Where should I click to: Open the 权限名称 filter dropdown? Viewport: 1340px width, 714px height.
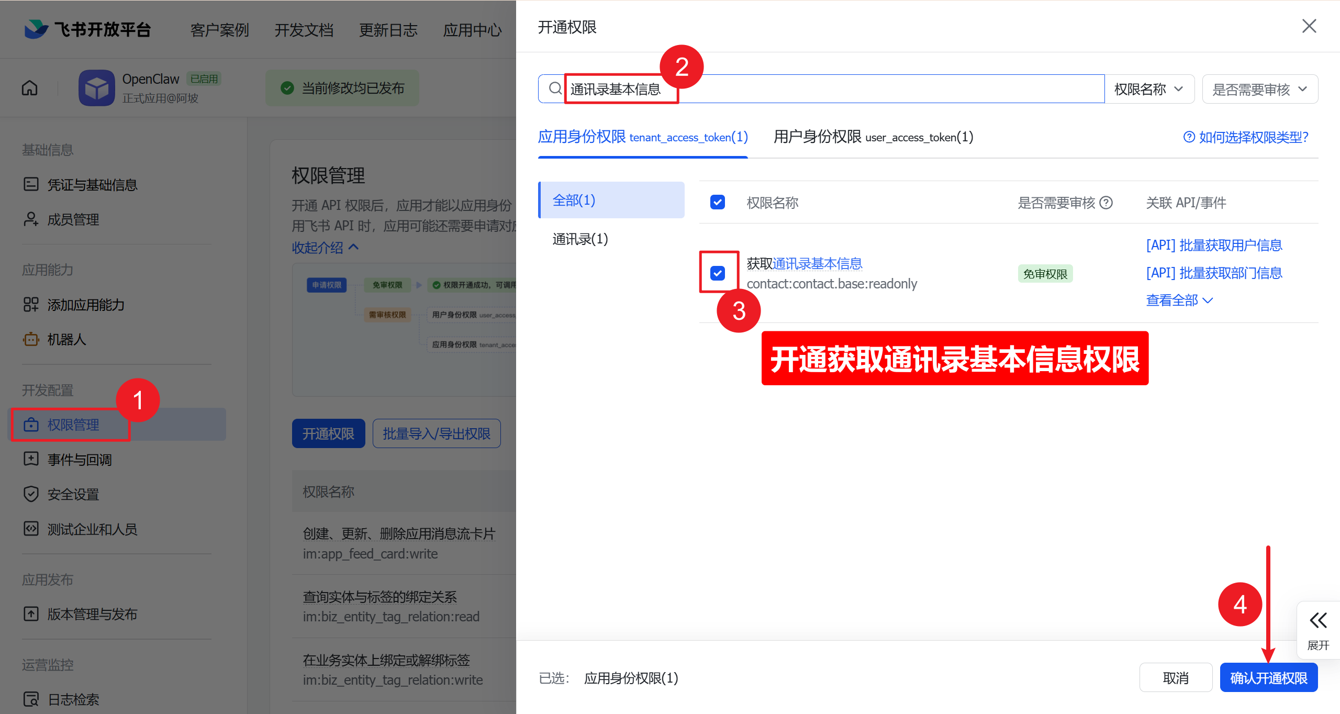pos(1149,88)
